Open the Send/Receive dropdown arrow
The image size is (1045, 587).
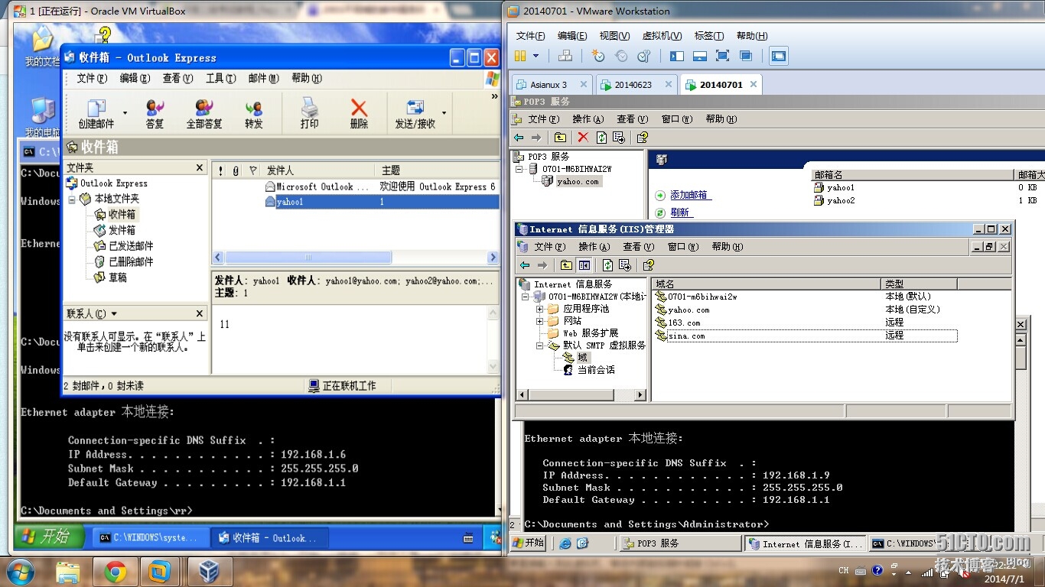pyautogui.click(x=444, y=113)
